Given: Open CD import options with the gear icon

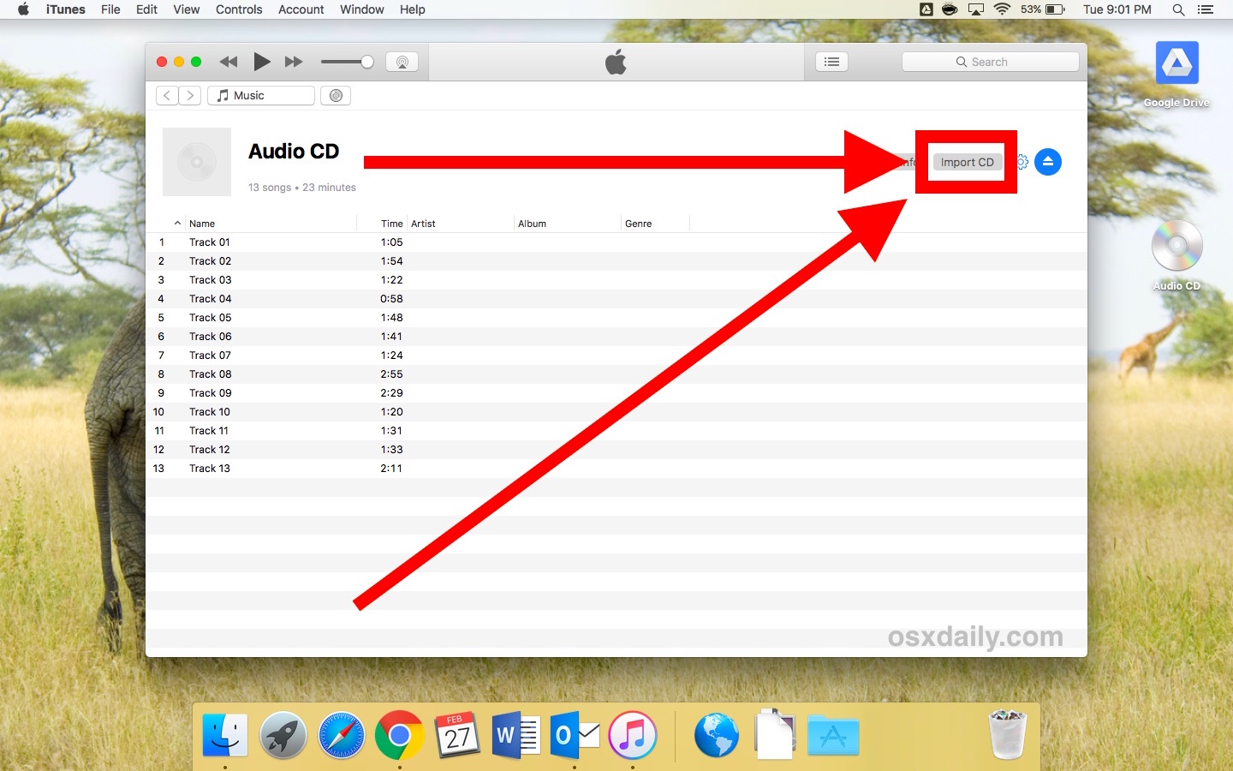Looking at the screenshot, I should click(x=1022, y=161).
